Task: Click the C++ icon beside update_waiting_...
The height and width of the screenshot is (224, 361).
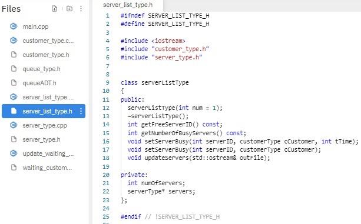Action: click(x=14, y=153)
